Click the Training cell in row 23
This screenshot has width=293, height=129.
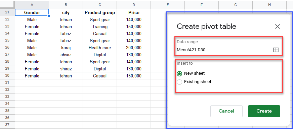tap(100, 27)
